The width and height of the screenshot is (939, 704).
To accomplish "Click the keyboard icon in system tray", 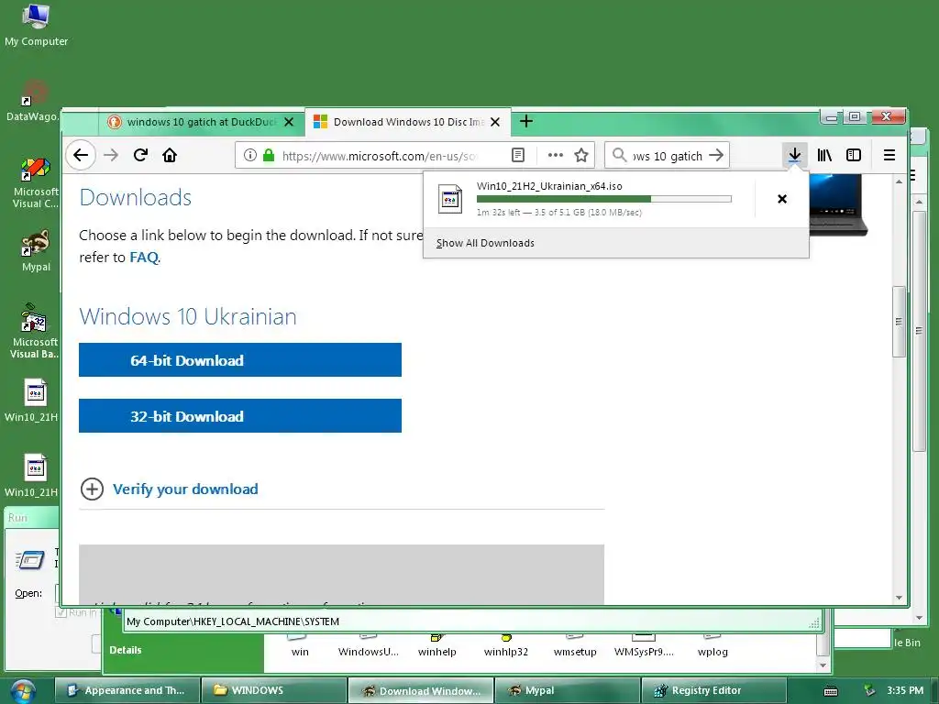I will (x=831, y=691).
